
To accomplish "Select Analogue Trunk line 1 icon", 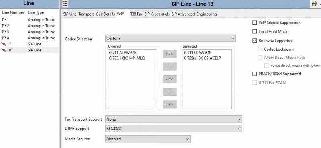I will 4,20.
